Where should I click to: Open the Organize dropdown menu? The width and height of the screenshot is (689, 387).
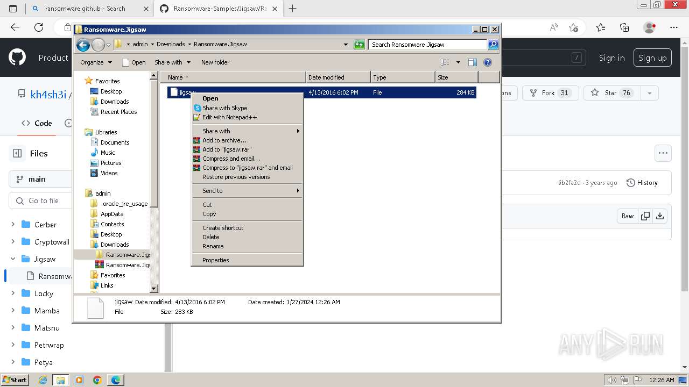(96, 62)
